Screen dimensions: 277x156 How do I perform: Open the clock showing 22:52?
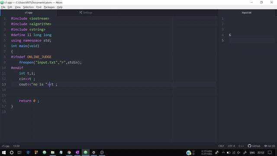261,153
